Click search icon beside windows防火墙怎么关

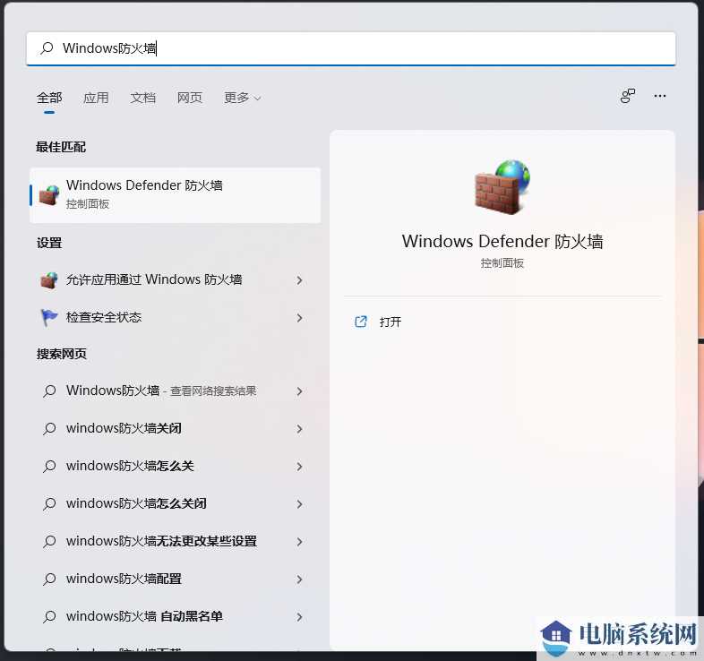(x=49, y=467)
